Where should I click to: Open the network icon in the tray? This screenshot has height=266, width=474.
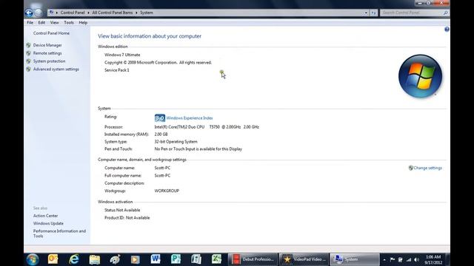[408, 259]
